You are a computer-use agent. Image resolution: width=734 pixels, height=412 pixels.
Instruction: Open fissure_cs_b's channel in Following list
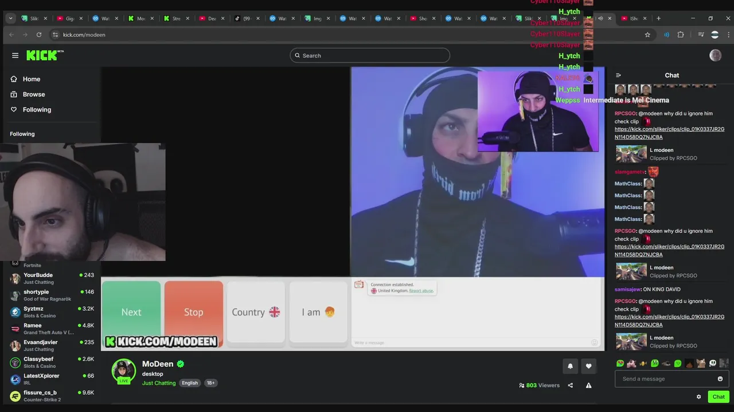[52, 396]
